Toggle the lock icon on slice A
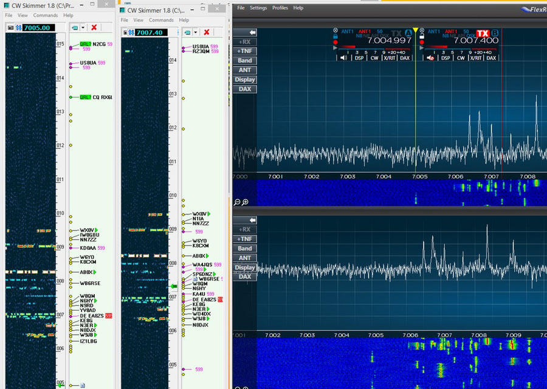The width and height of the screenshot is (547, 389). point(335,36)
